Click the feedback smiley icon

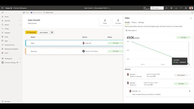click(x=186, y=8)
